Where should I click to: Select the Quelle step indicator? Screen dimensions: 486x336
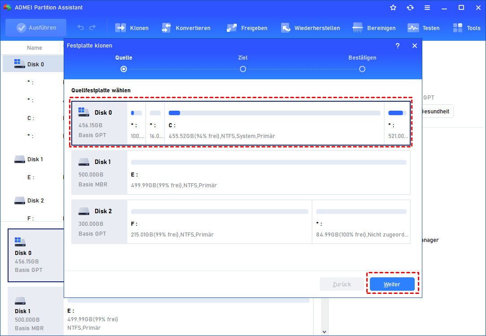click(x=124, y=69)
